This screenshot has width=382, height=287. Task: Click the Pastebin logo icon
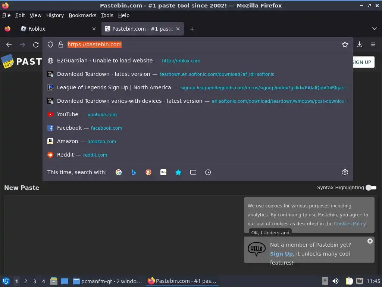coord(7,61)
